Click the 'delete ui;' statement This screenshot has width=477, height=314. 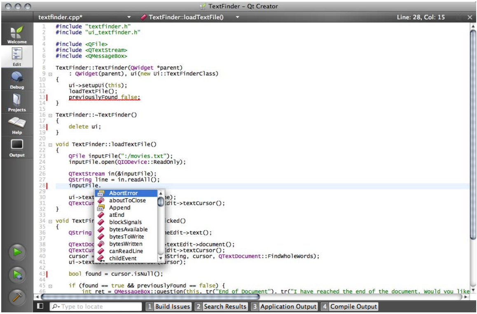pyautogui.click(x=84, y=126)
